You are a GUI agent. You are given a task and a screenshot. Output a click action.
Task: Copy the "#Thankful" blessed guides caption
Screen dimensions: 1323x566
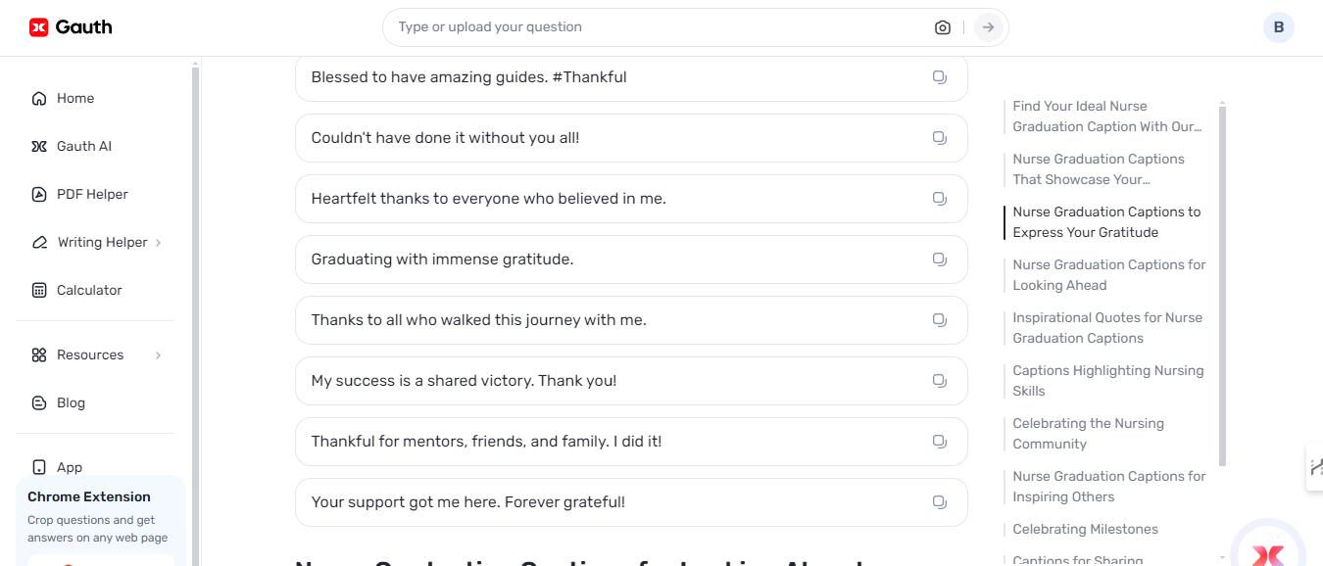939,76
